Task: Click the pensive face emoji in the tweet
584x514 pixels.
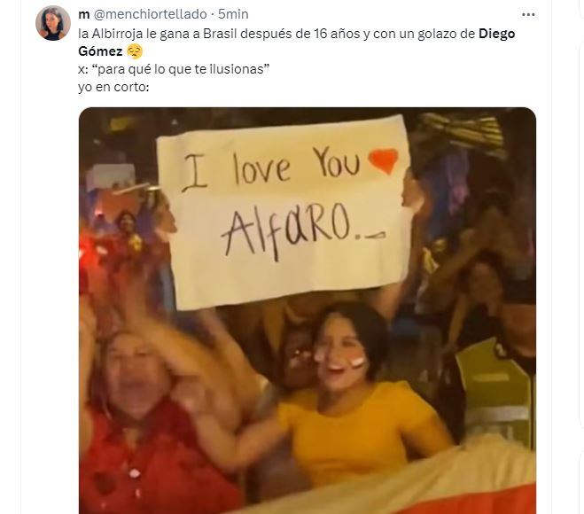Action: pyautogui.click(x=135, y=51)
